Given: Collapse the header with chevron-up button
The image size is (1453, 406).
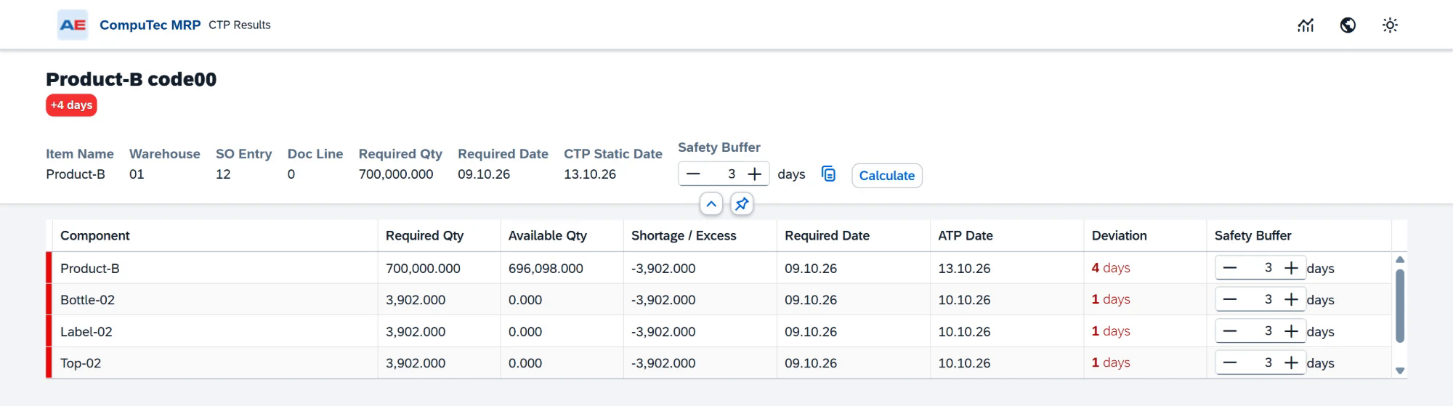Looking at the screenshot, I should pos(711,204).
